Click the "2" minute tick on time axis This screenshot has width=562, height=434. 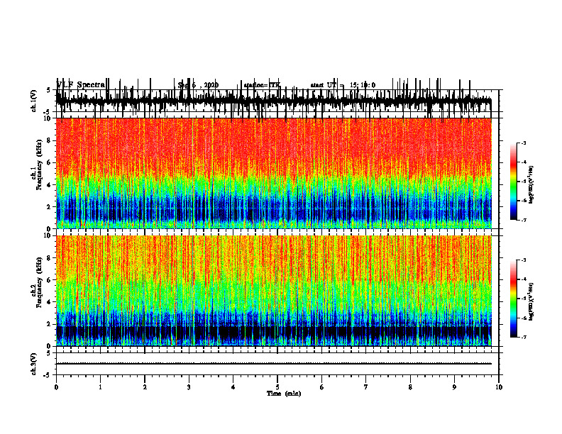pyautogui.click(x=145, y=387)
